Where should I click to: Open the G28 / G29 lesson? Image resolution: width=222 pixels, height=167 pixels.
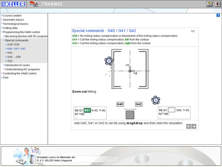click(x=13, y=44)
